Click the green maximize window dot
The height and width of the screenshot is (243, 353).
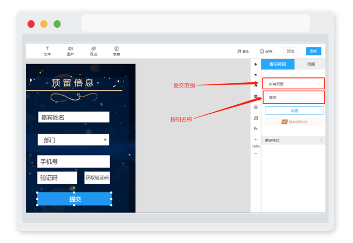click(x=57, y=24)
